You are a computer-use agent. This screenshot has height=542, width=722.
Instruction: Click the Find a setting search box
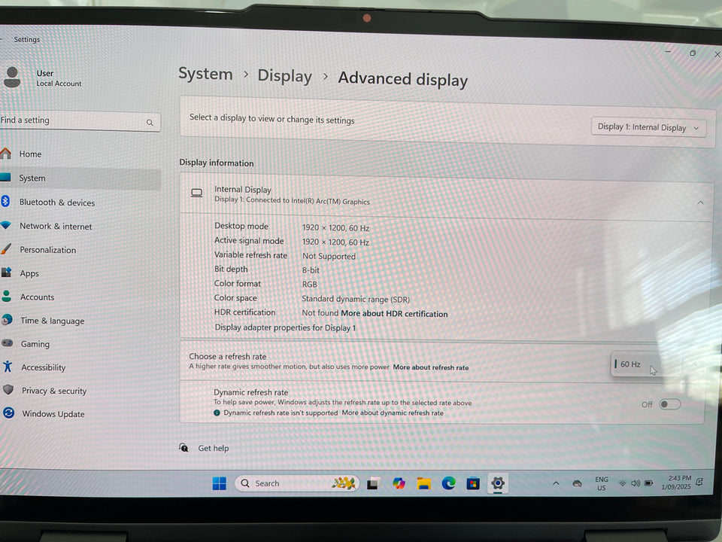click(75, 120)
